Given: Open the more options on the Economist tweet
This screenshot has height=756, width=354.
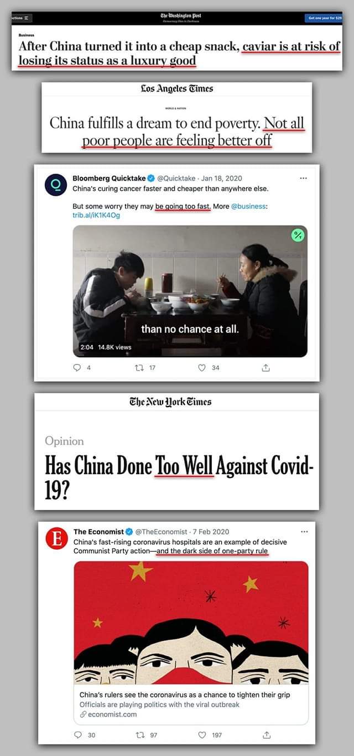Looking at the screenshot, I should pyautogui.click(x=304, y=532).
